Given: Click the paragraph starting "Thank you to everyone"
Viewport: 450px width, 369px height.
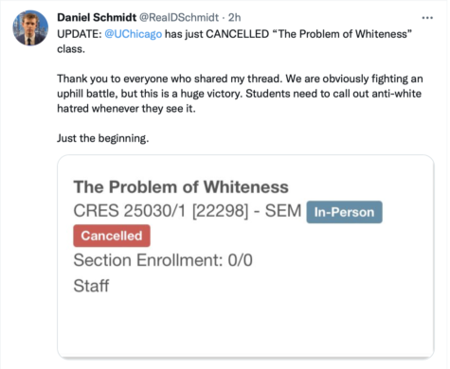Looking at the screenshot, I should (x=240, y=94).
